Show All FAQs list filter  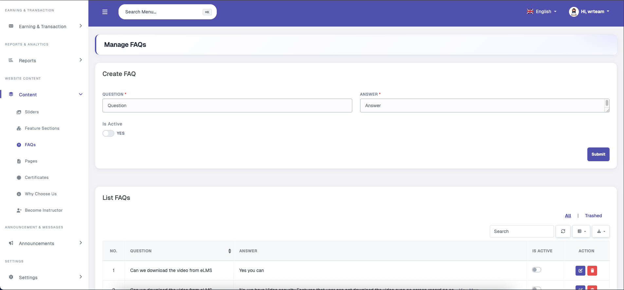coord(568,216)
